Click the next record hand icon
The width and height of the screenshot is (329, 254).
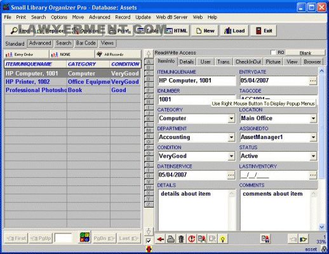coord(303,239)
